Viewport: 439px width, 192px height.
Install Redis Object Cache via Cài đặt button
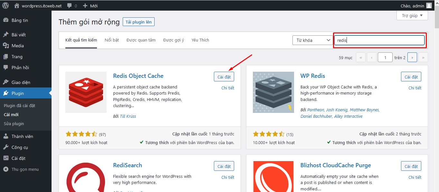coord(224,77)
